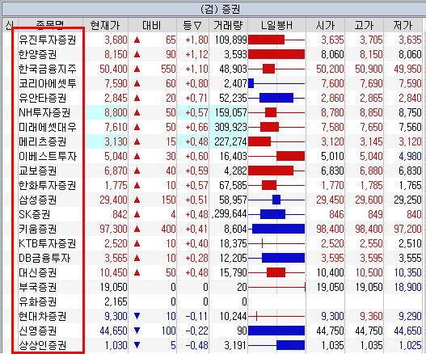This screenshot has width=426, height=354.
Task: Click the 고가 column header
Action: click(x=364, y=26)
